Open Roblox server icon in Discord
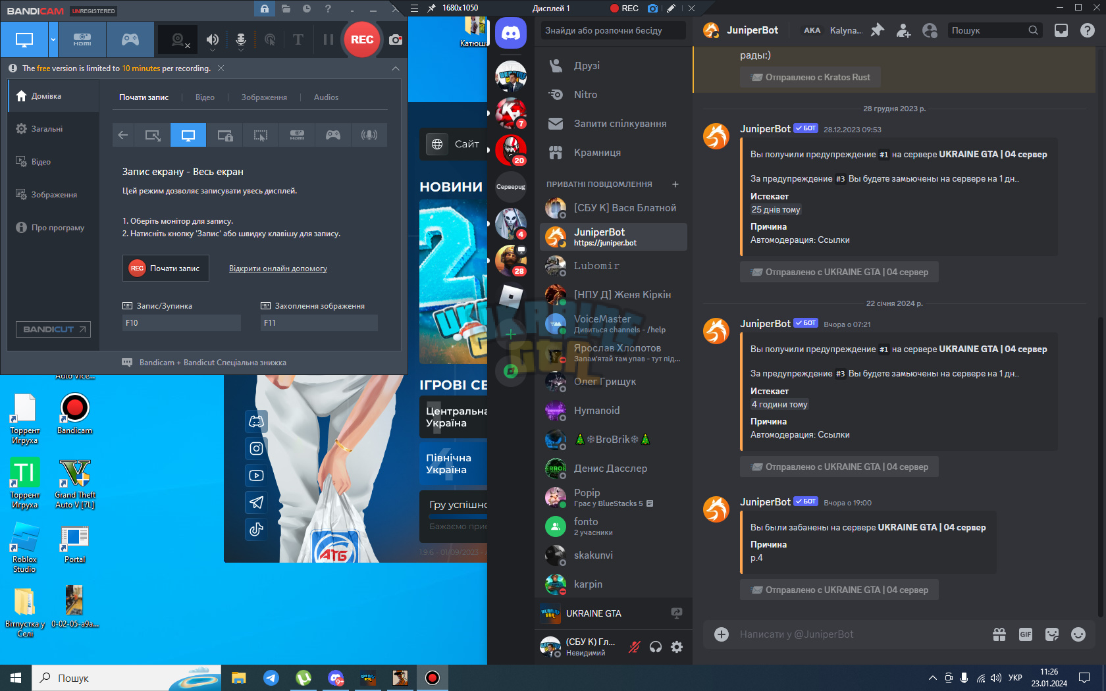 511,296
